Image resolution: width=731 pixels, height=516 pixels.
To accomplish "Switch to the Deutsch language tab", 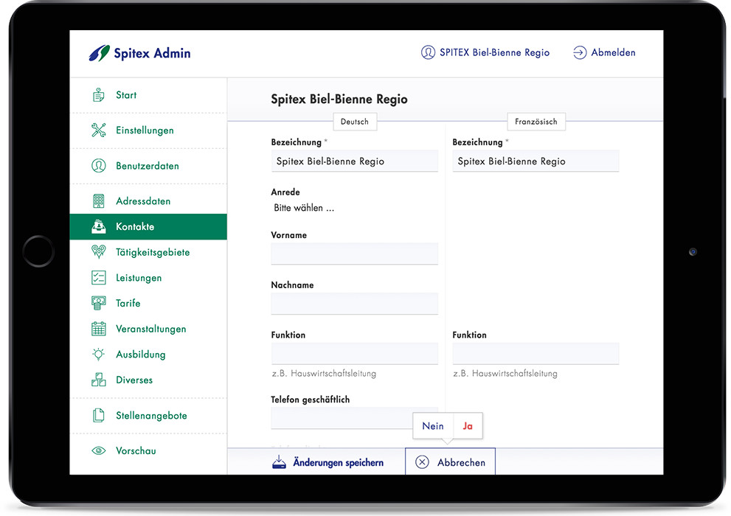I will point(354,122).
